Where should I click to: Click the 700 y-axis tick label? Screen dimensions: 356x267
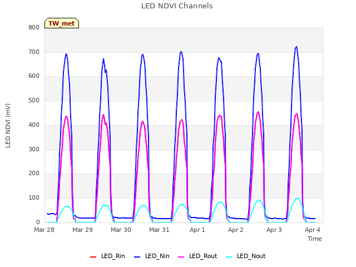point(34,52)
